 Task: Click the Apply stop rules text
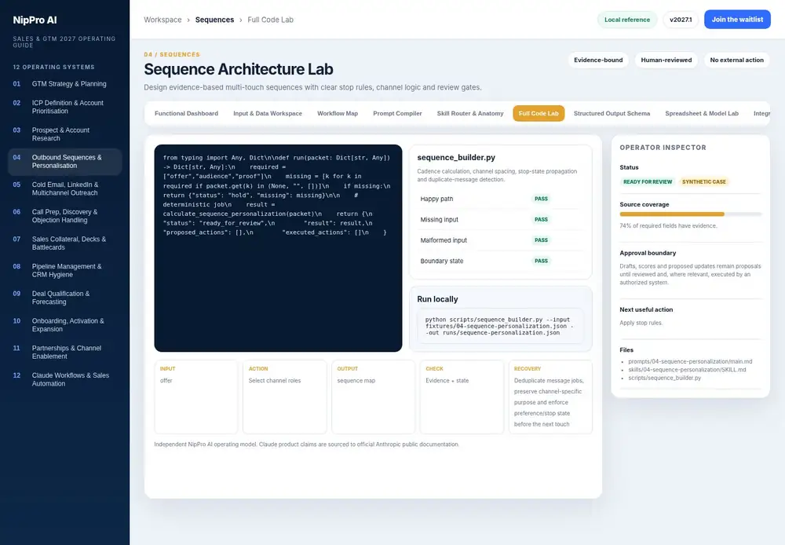pos(641,323)
